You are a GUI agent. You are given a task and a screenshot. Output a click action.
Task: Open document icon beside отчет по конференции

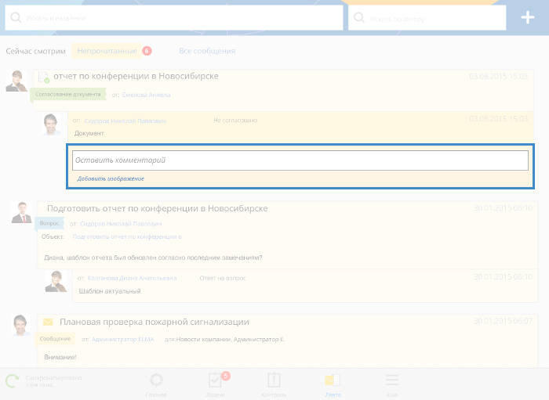44,77
